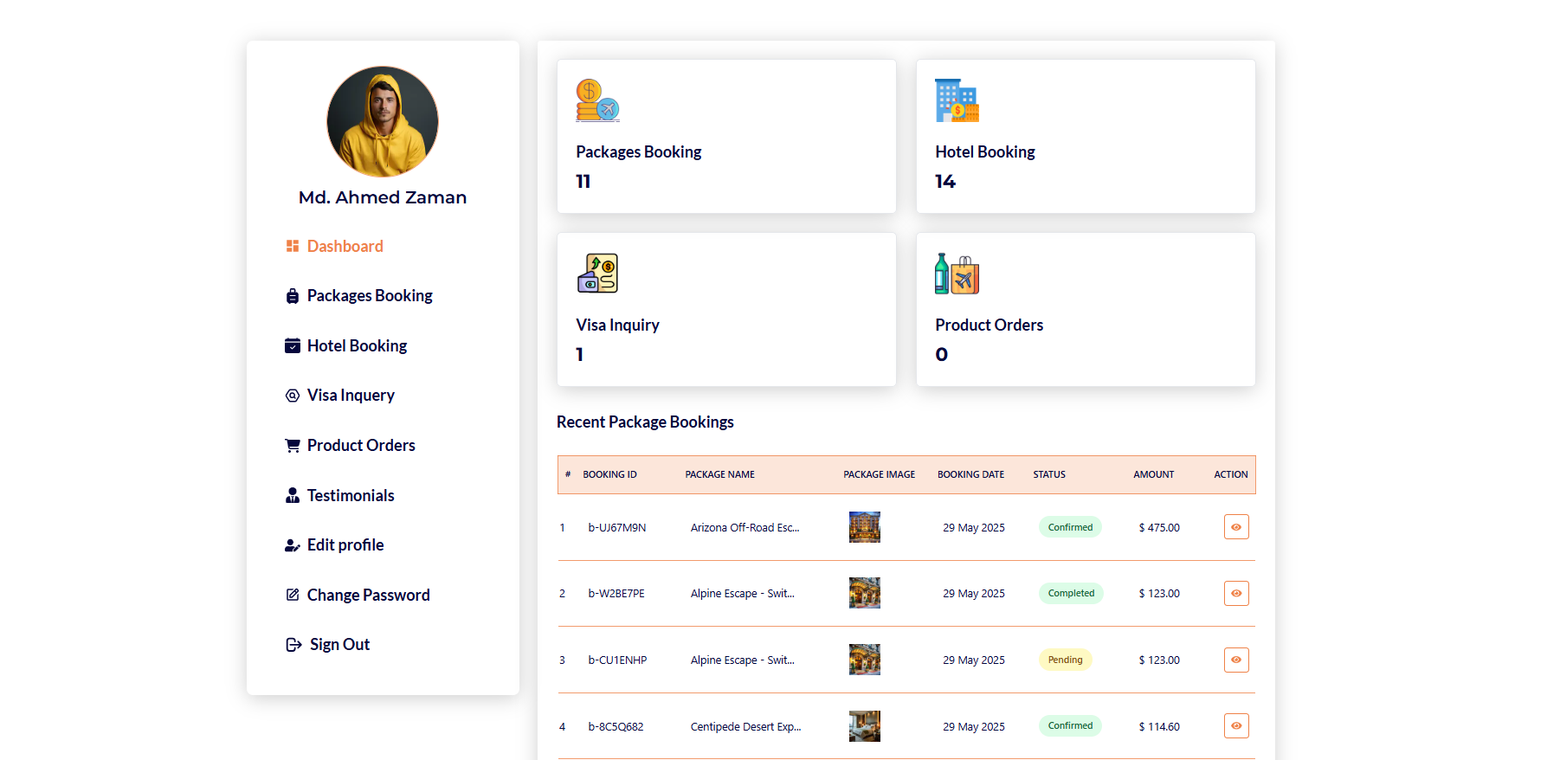Screen dimensions: 1560x760
Task: Click the coins icon on Packages Booking card
Action: click(598, 100)
